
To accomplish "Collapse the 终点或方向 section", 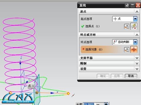I will [137, 35].
